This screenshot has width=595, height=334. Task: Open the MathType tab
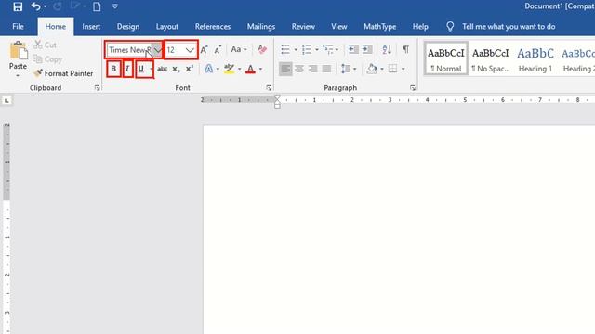pos(380,27)
